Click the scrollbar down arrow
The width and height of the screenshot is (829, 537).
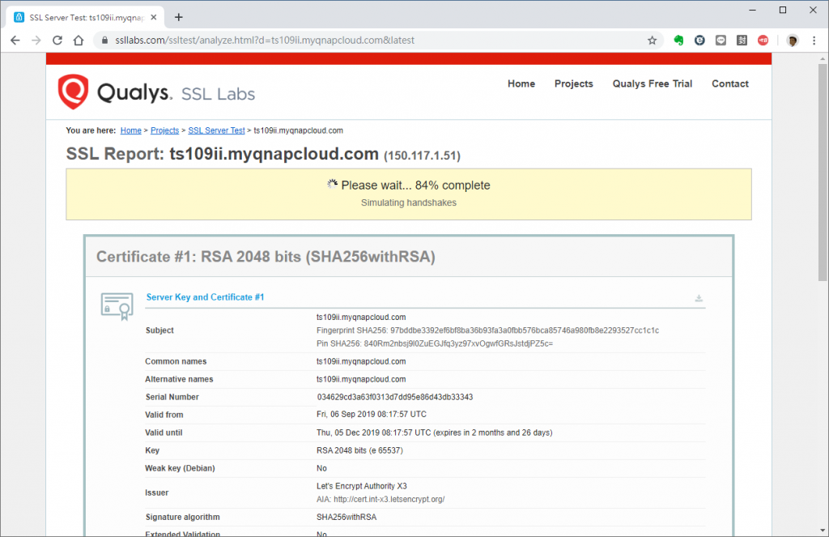pyautogui.click(x=823, y=531)
